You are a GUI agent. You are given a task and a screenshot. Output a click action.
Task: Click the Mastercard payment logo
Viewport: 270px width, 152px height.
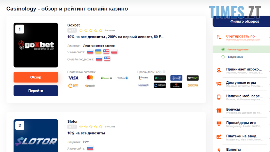90,78
